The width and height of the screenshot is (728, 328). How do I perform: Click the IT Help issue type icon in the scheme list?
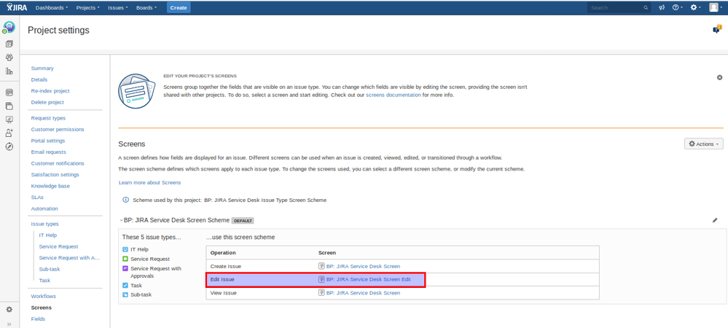pos(125,249)
